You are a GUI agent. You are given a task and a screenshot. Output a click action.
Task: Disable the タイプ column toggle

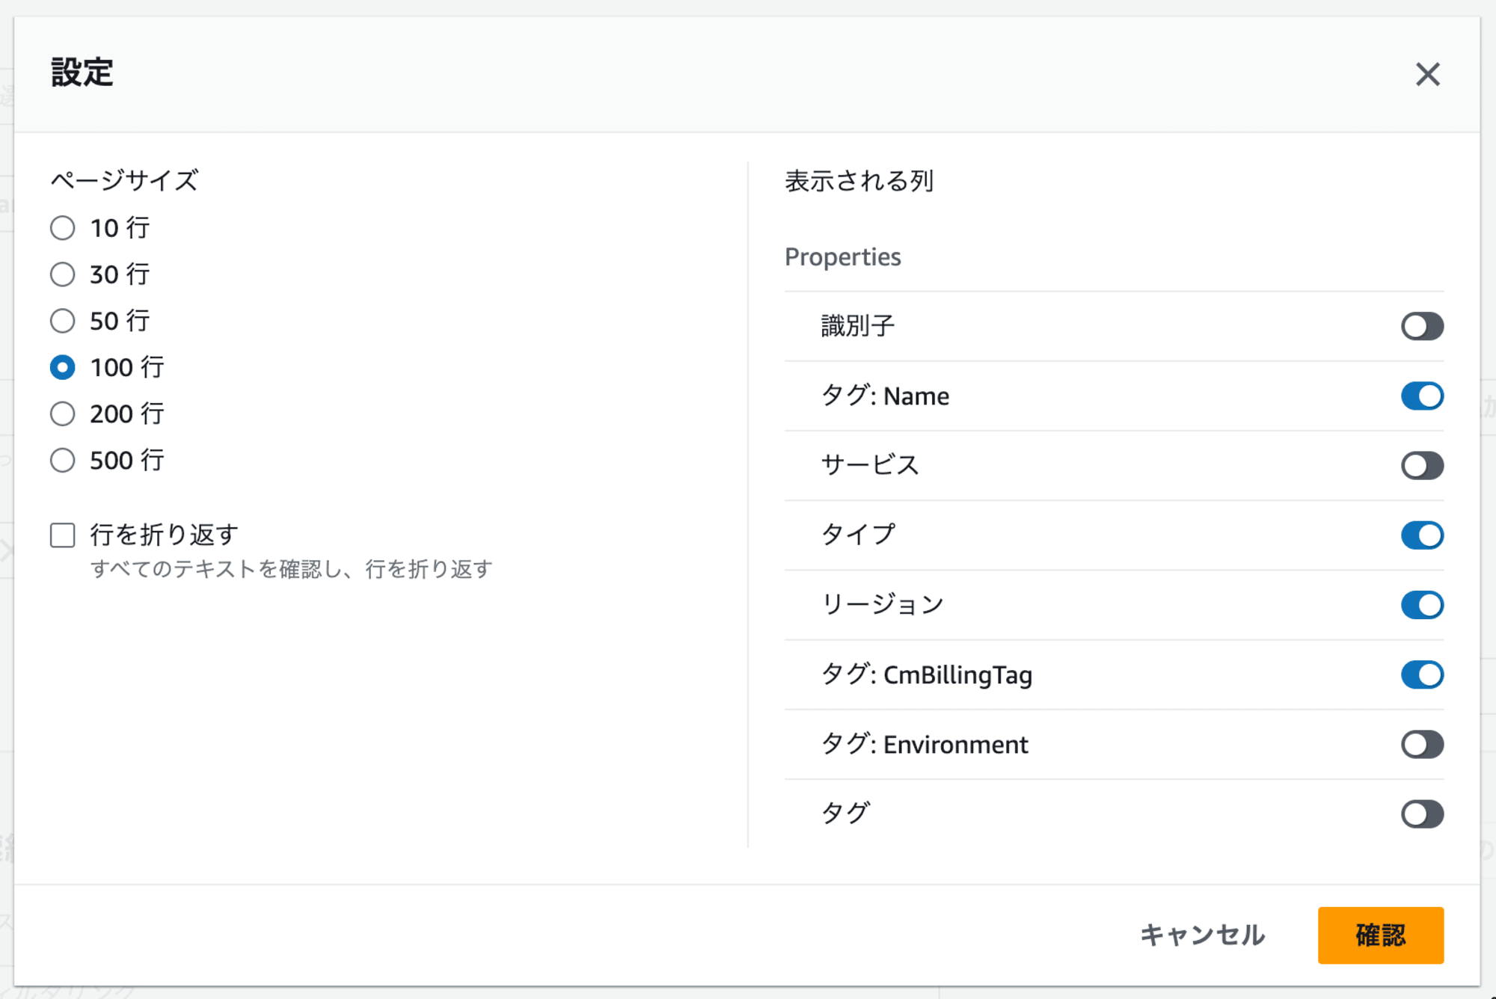point(1422,535)
